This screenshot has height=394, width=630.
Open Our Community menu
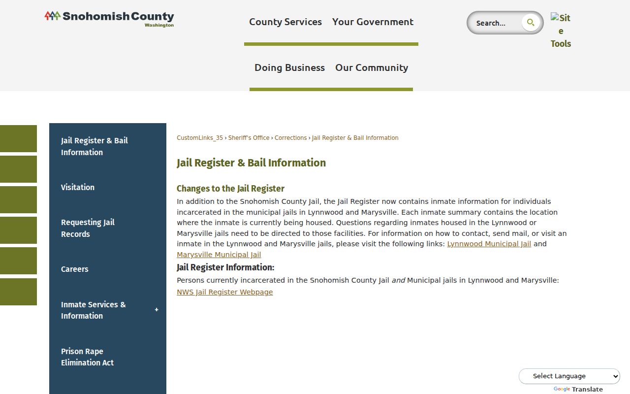pyautogui.click(x=372, y=68)
